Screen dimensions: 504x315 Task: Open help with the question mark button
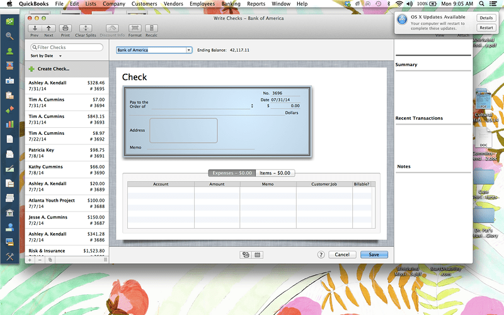[321, 255]
